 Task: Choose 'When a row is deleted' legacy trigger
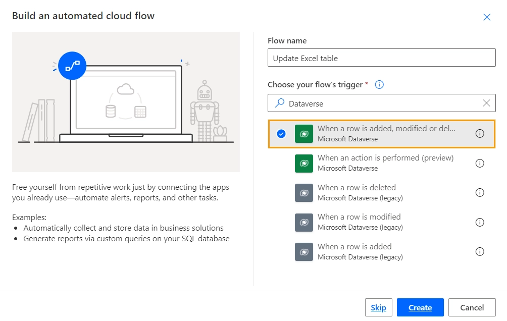357,188
